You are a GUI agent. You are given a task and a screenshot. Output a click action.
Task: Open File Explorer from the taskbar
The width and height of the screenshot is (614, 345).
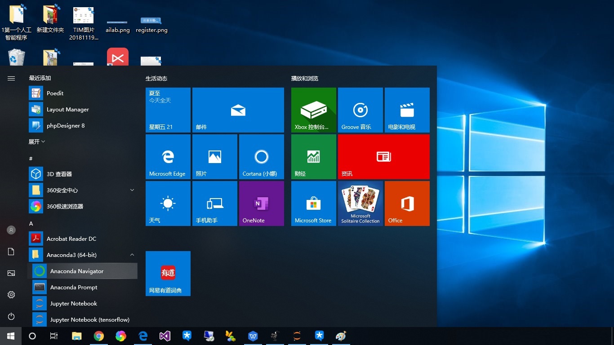click(x=77, y=336)
